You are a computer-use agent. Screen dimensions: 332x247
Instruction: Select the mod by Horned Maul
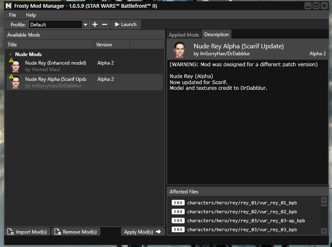tap(85, 66)
